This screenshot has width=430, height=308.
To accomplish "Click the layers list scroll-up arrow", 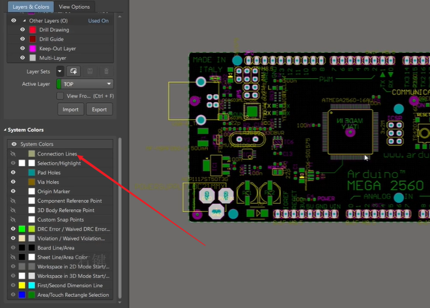I will [120, 17].
